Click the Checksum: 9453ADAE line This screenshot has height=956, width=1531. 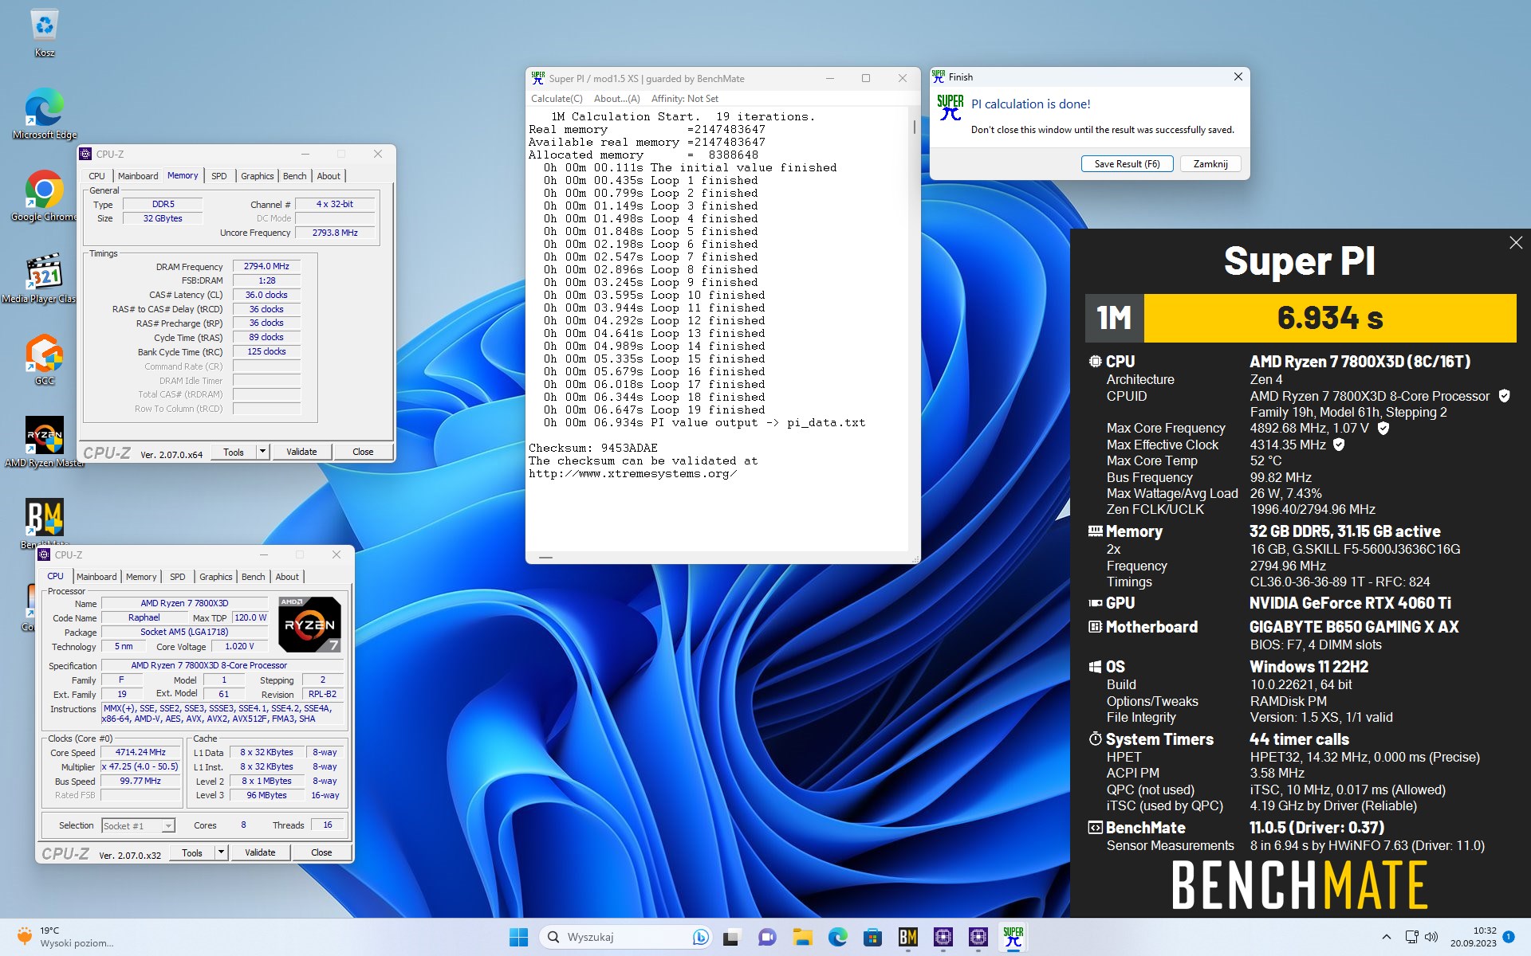coord(593,448)
